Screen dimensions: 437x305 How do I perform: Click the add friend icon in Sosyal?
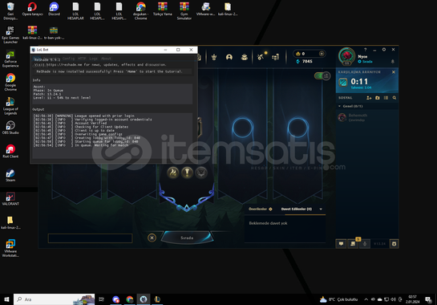click(369, 98)
